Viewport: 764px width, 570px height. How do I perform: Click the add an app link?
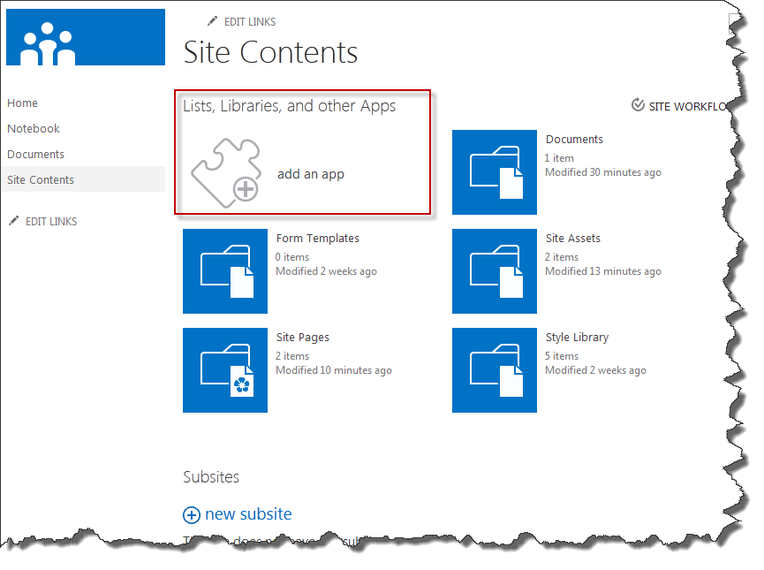[x=311, y=174]
